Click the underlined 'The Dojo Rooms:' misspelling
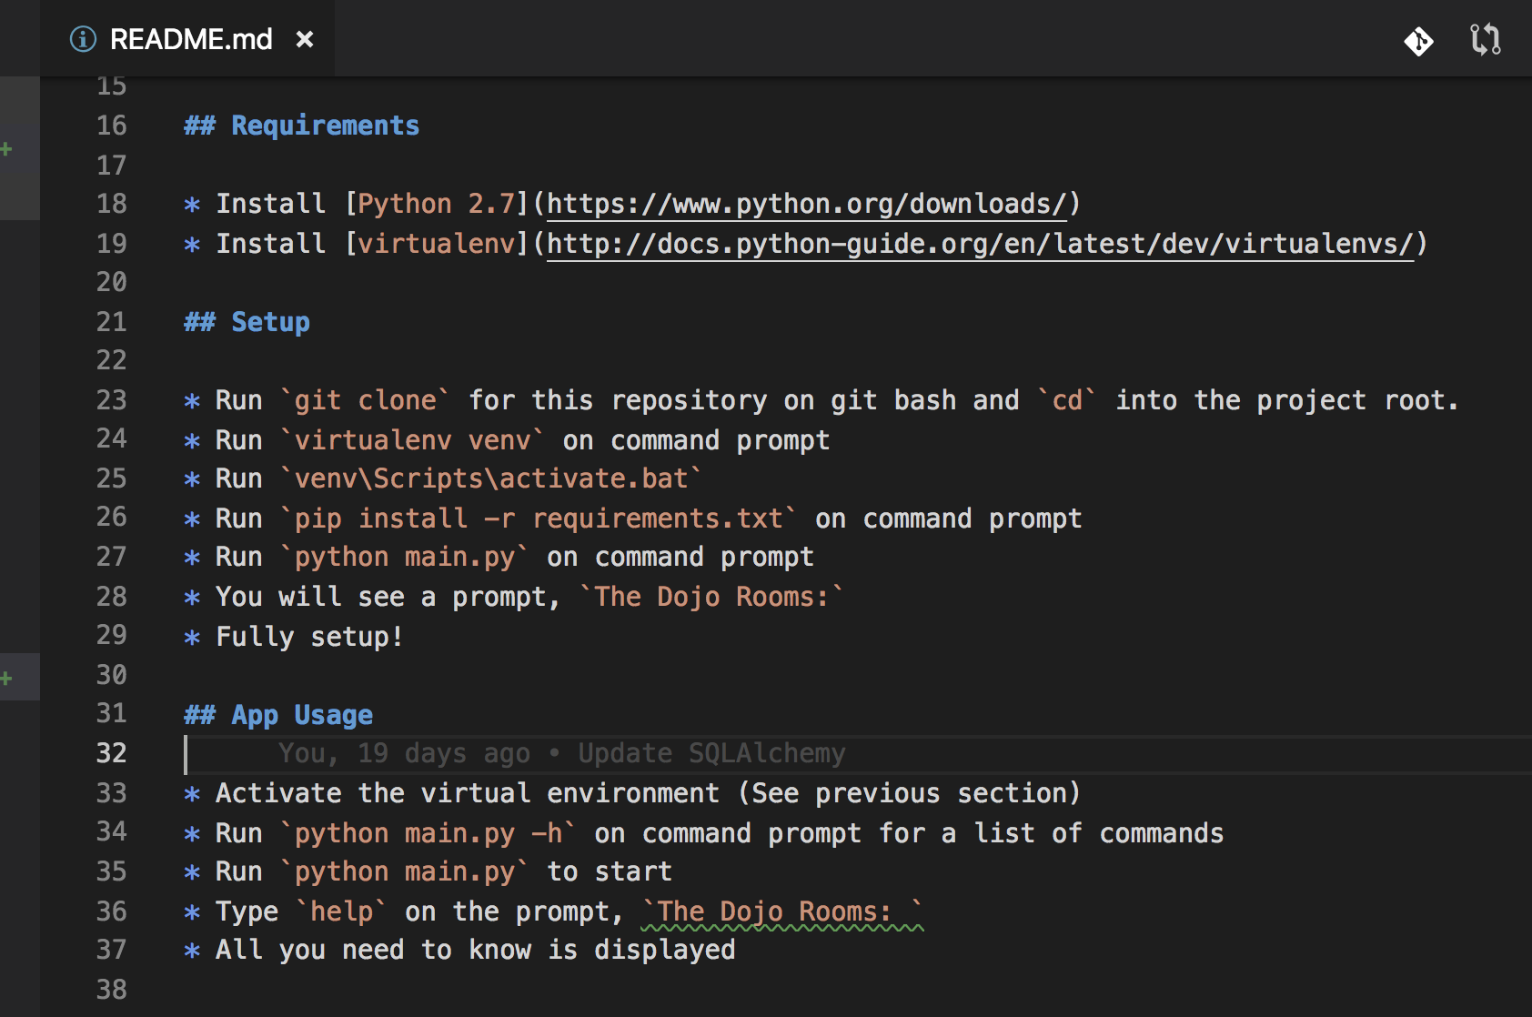The width and height of the screenshot is (1532, 1017). (x=781, y=911)
